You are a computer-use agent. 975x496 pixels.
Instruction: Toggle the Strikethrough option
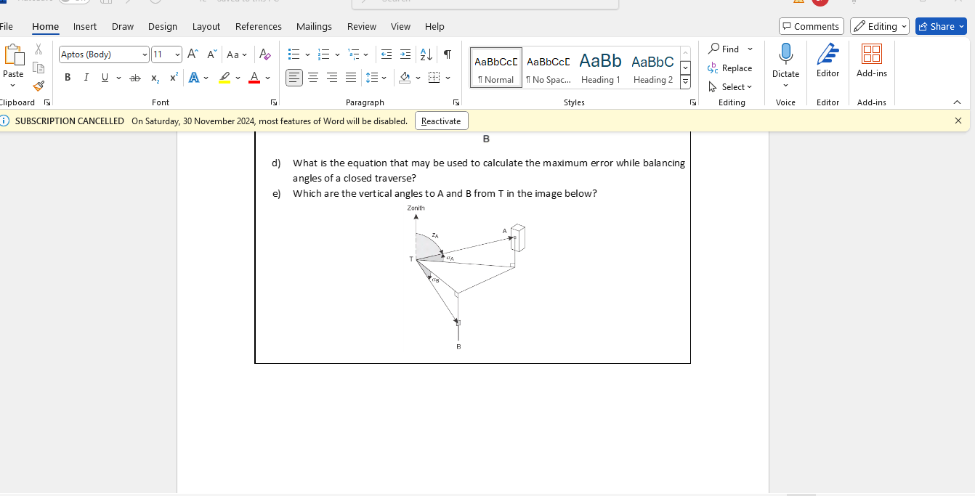pyautogui.click(x=135, y=78)
